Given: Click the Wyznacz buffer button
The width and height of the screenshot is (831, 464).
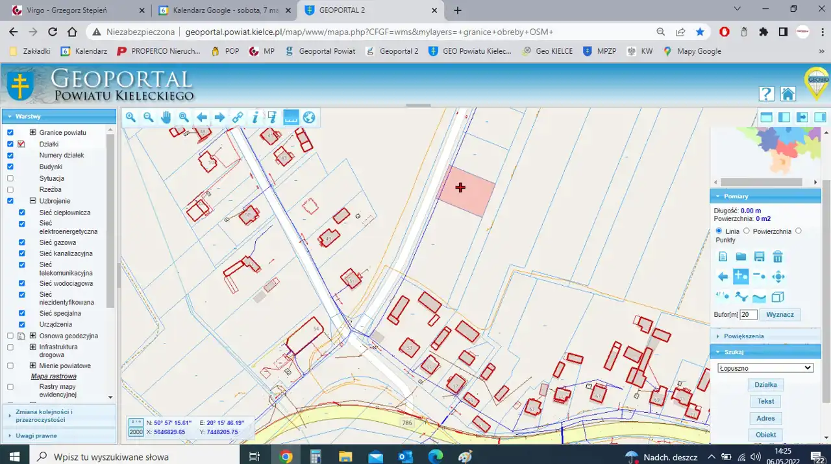Looking at the screenshot, I should 780,314.
